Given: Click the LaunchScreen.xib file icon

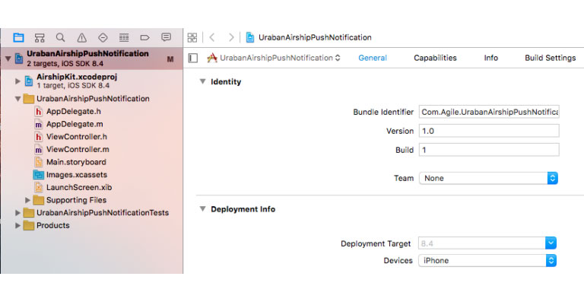Looking at the screenshot, I should coord(38,187).
